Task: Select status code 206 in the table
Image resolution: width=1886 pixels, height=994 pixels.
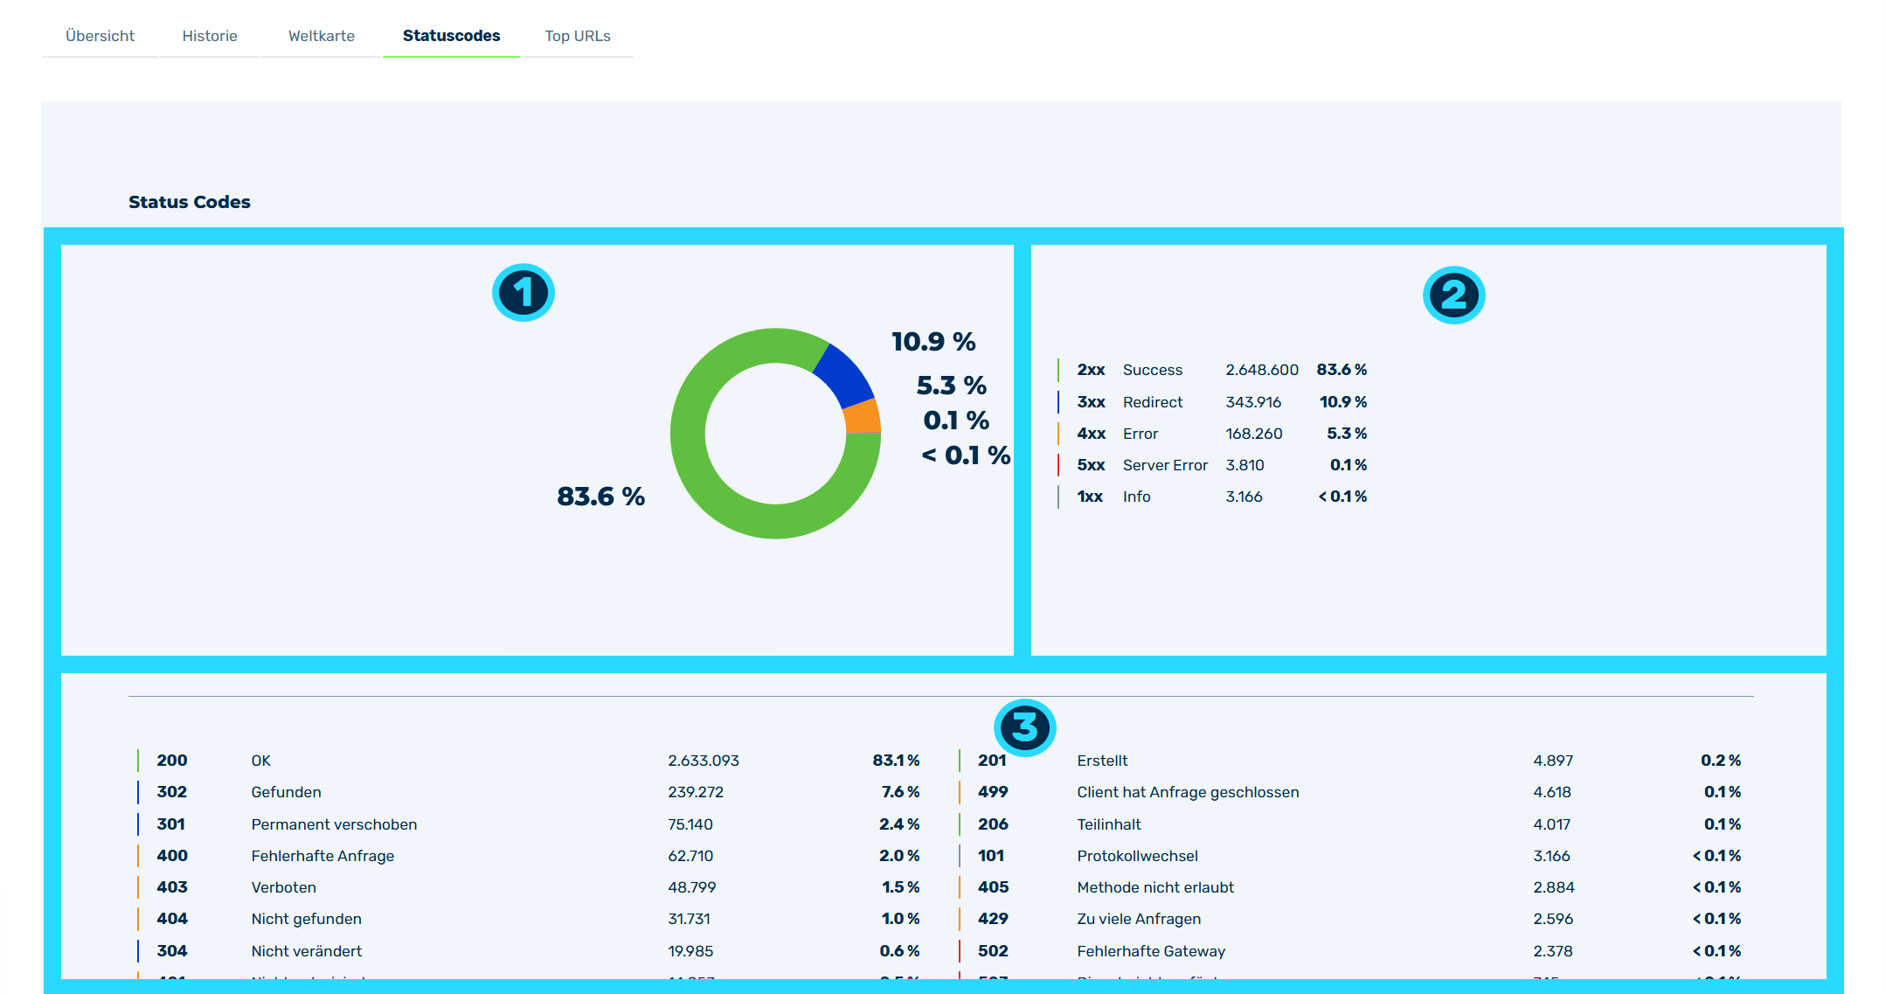Action: [993, 824]
